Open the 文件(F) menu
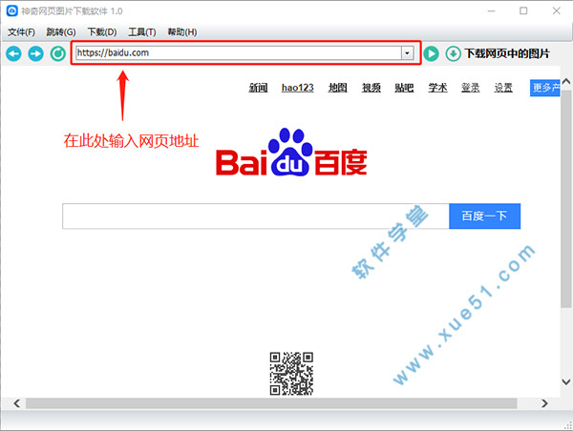Image resolution: width=573 pixels, height=431 pixels. click(22, 32)
